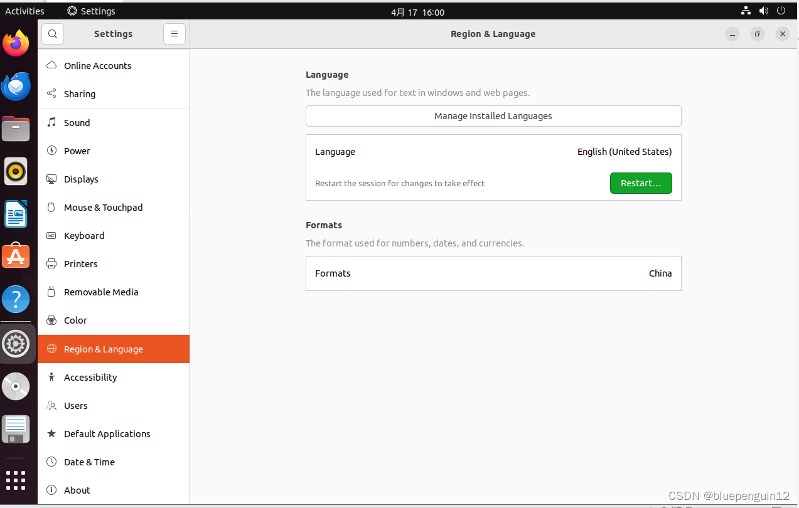
Task: Open Ubuntu Software from the dock
Action: pyautogui.click(x=16, y=256)
